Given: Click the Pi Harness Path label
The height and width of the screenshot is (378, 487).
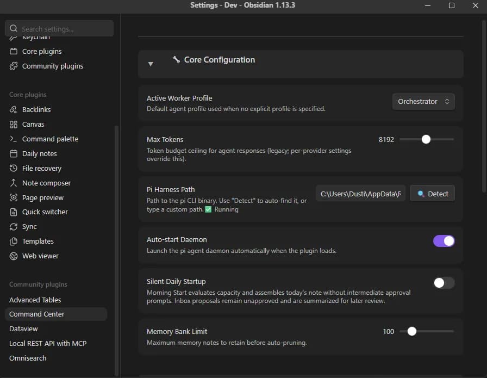Looking at the screenshot, I should [171, 190].
